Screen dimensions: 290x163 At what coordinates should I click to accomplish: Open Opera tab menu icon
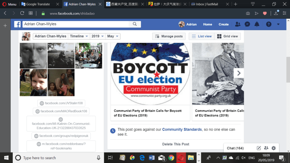tap(253, 4)
